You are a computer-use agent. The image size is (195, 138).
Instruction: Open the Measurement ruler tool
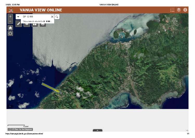(19, 23)
